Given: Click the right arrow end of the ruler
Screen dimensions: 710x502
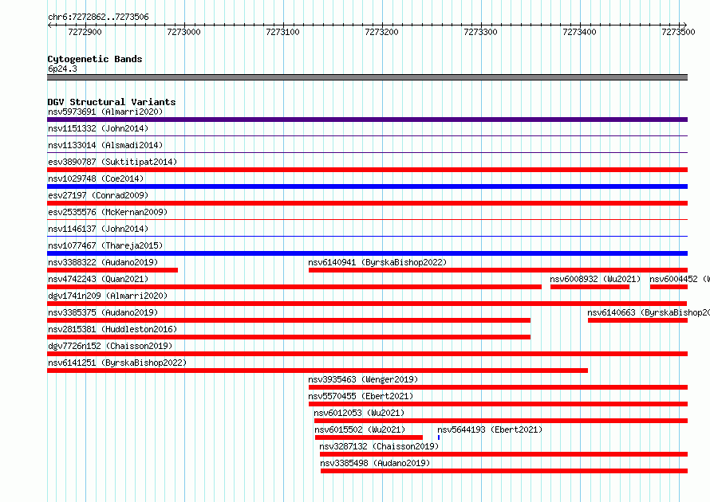Looking at the screenshot, I should (x=684, y=25).
